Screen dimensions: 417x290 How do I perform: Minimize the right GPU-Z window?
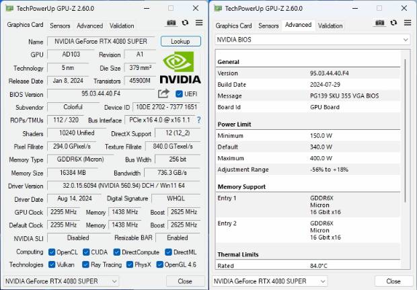(355, 8)
